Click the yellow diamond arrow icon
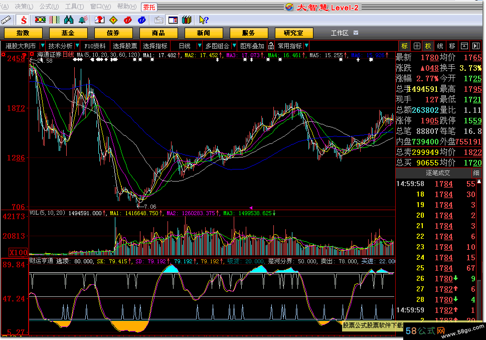Screen dimensions: 486x340 (113, 20)
